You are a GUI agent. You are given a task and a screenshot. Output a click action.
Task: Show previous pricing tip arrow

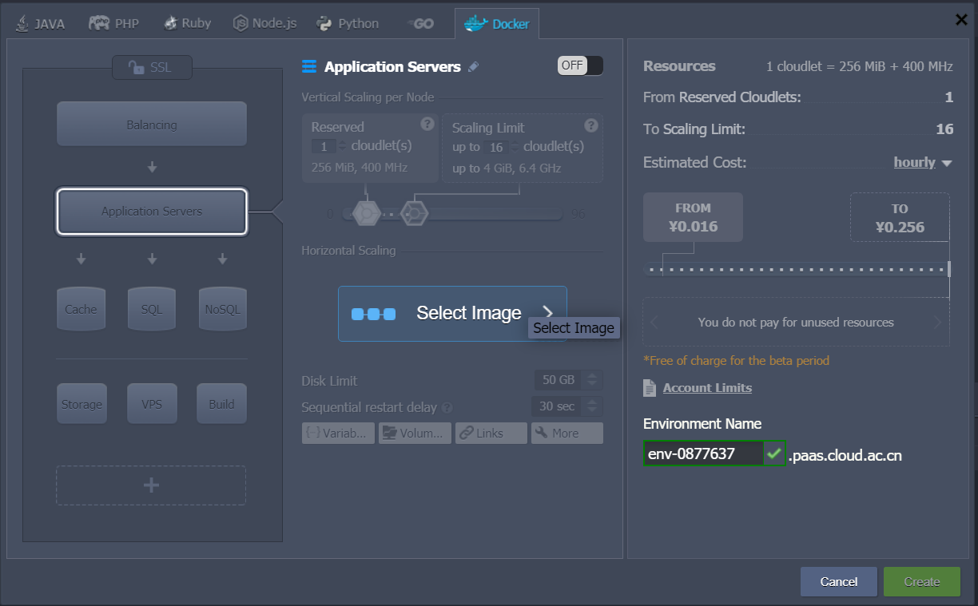coord(654,323)
